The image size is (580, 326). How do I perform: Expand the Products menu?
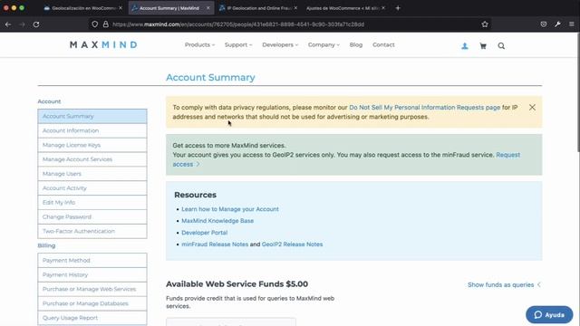pyautogui.click(x=199, y=44)
